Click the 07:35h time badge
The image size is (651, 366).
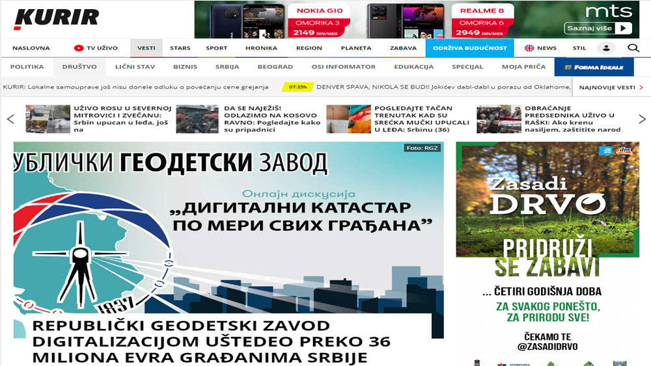(x=298, y=87)
